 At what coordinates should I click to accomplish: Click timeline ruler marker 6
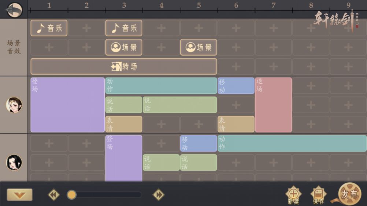point(236,6)
